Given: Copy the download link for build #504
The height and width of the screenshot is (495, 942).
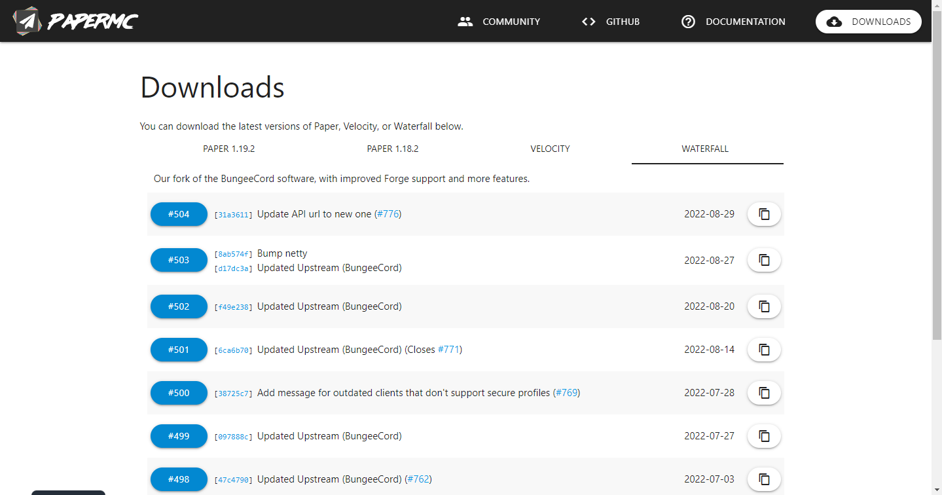Looking at the screenshot, I should (763, 213).
